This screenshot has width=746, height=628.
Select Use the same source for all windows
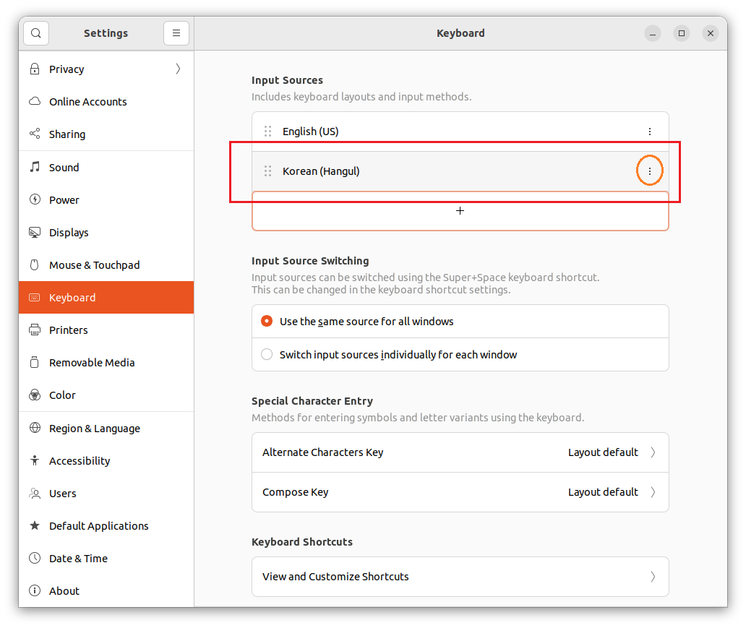pyautogui.click(x=267, y=321)
